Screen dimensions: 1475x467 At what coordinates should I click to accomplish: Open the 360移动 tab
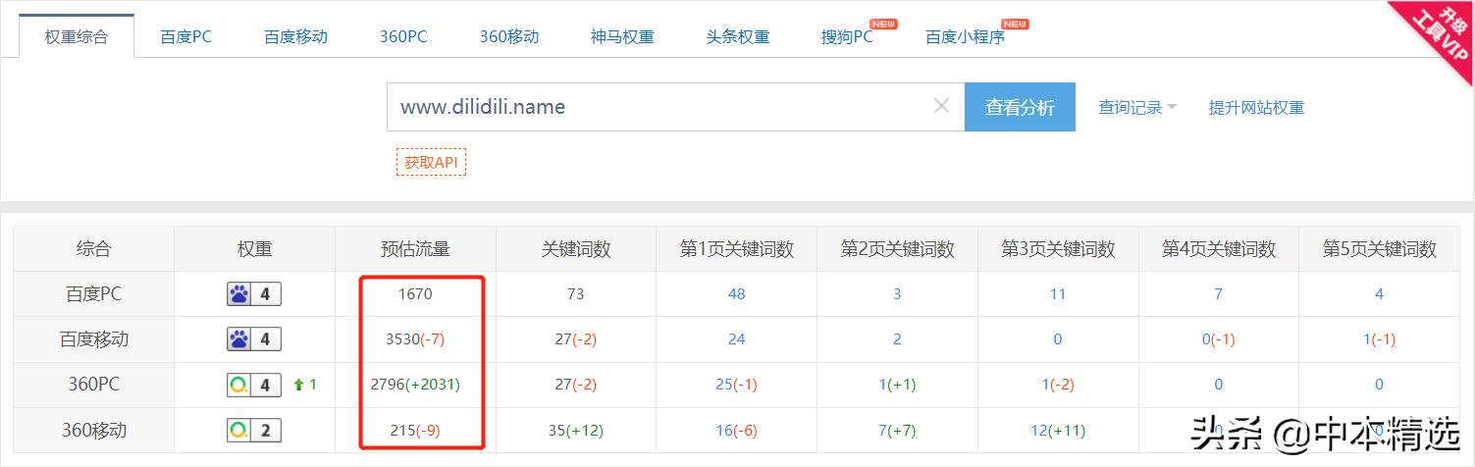(x=509, y=36)
